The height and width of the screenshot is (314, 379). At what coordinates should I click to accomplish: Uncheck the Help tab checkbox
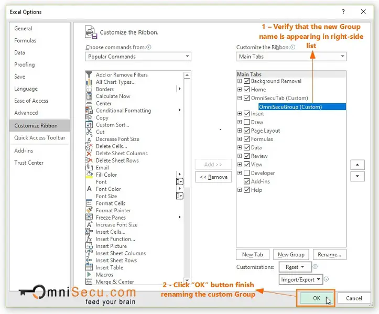246,190
